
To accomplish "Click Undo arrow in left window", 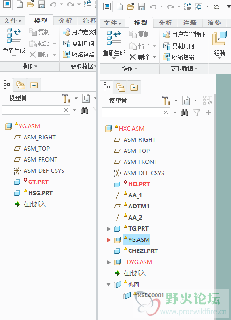I will (53, 5).
